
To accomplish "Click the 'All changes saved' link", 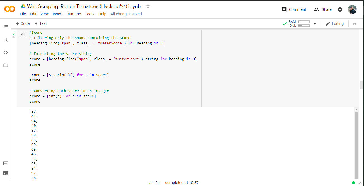I will pyautogui.click(x=126, y=14).
